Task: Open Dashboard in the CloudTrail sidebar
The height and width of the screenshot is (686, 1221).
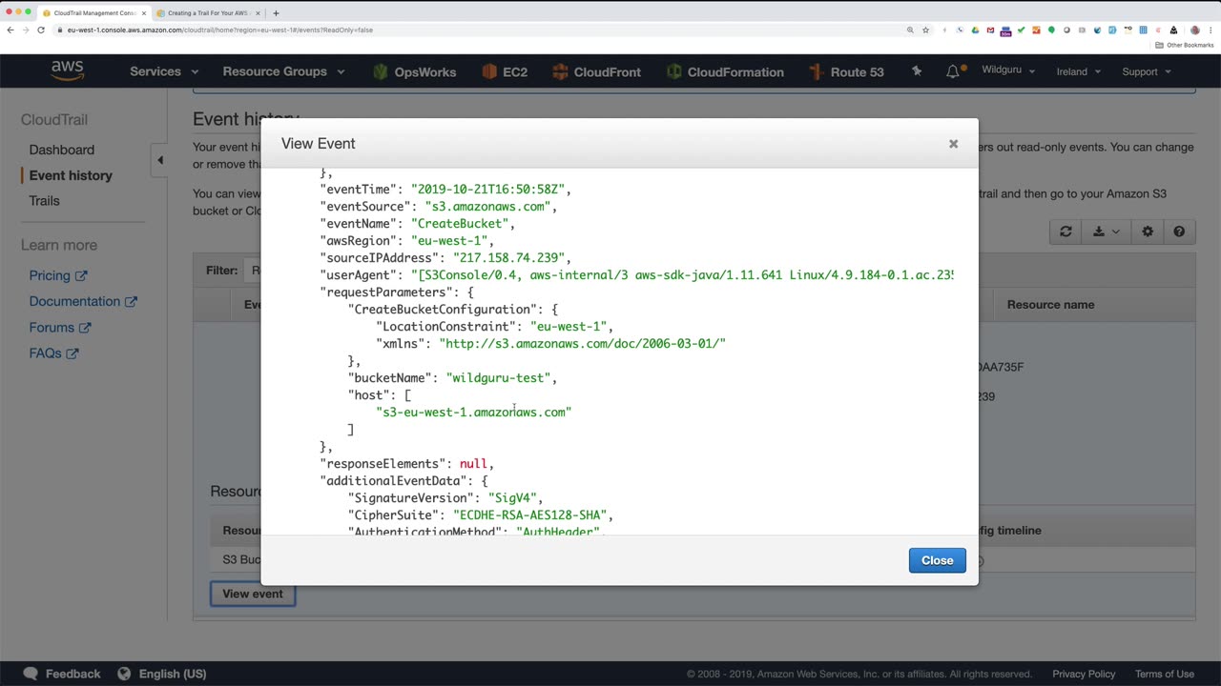Action: (62, 150)
